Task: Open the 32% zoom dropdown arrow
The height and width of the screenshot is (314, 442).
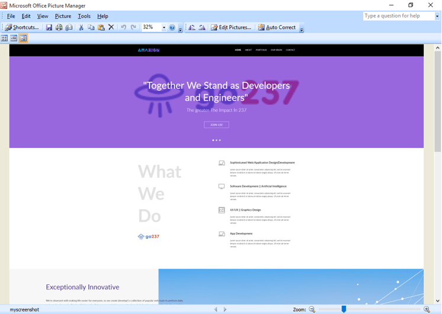Action: pos(164,27)
